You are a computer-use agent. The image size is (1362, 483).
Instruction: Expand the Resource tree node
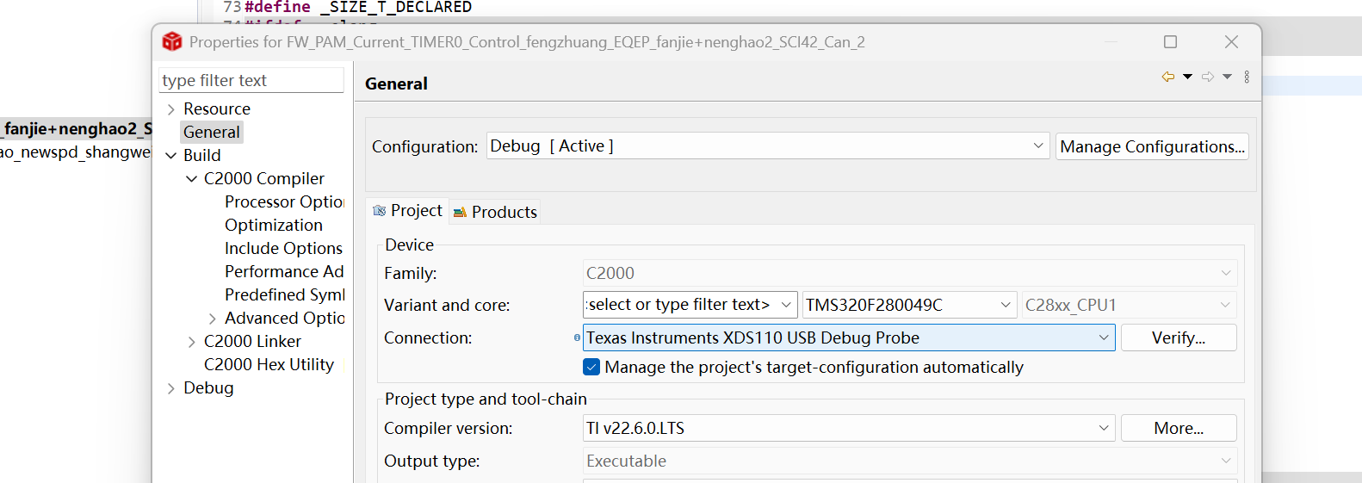point(171,109)
